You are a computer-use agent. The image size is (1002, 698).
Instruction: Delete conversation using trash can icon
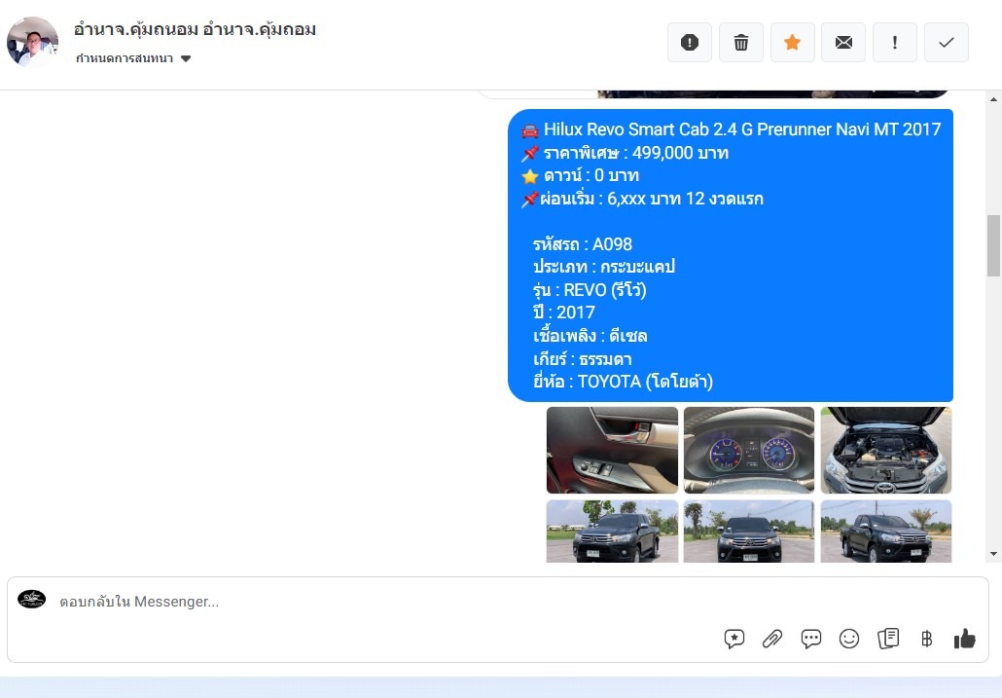pos(741,43)
